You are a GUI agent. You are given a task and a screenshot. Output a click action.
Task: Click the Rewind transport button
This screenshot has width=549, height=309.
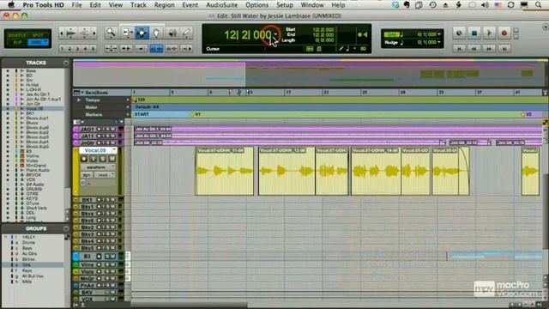coord(474,49)
